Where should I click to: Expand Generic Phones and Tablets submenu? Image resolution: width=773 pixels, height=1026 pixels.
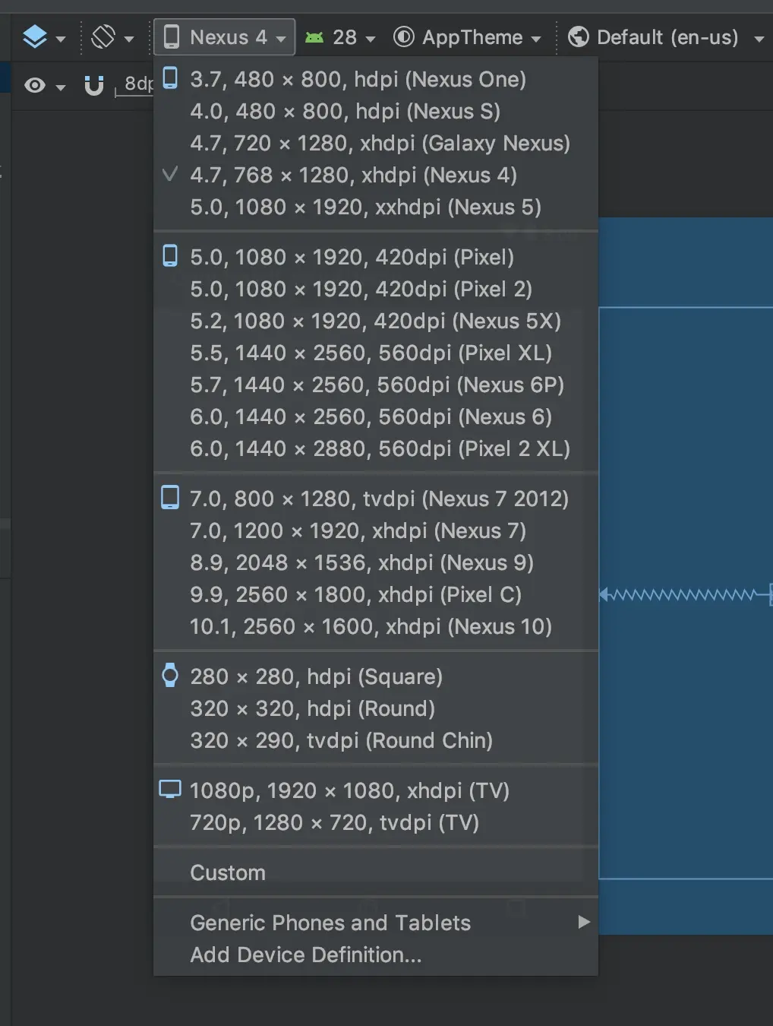coord(376,923)
